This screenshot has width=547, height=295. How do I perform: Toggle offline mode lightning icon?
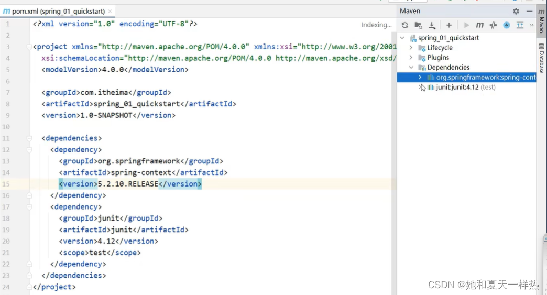[x=507, y=25]
